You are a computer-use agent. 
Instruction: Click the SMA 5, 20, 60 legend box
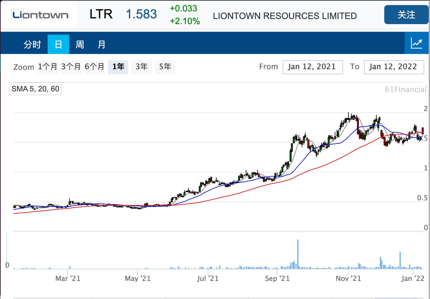pyautogui.click(x=35, y=89)
